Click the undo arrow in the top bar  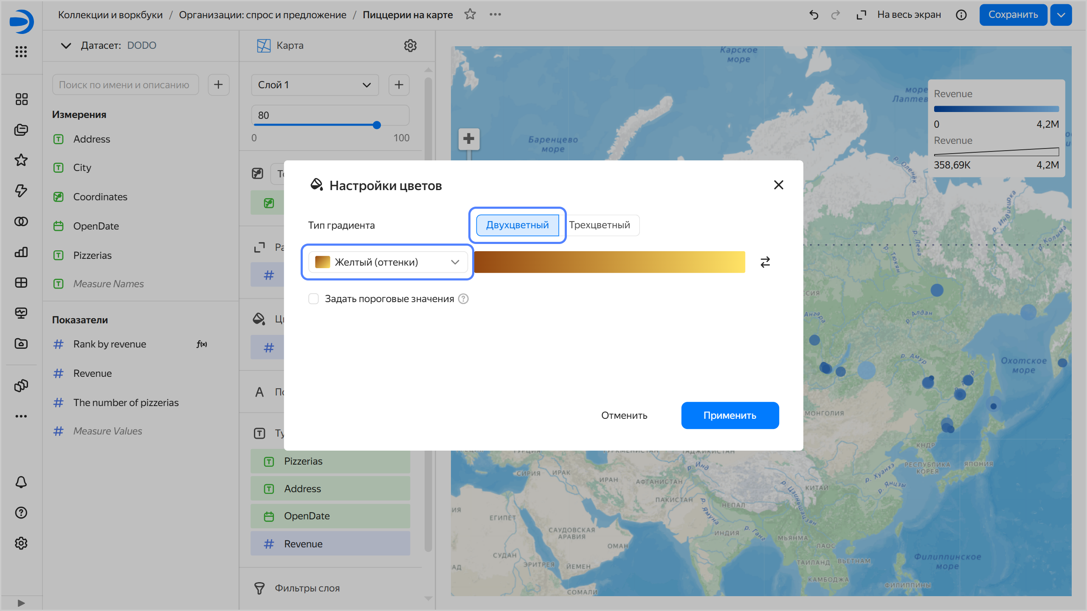click(x=814, y=15)
